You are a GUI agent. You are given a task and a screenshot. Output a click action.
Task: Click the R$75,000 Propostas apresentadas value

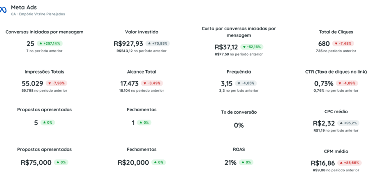[x=36, y=162]
